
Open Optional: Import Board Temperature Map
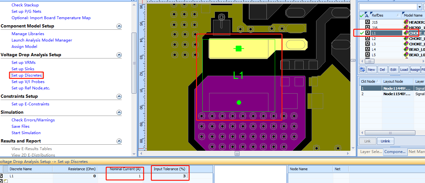point(51,18)
